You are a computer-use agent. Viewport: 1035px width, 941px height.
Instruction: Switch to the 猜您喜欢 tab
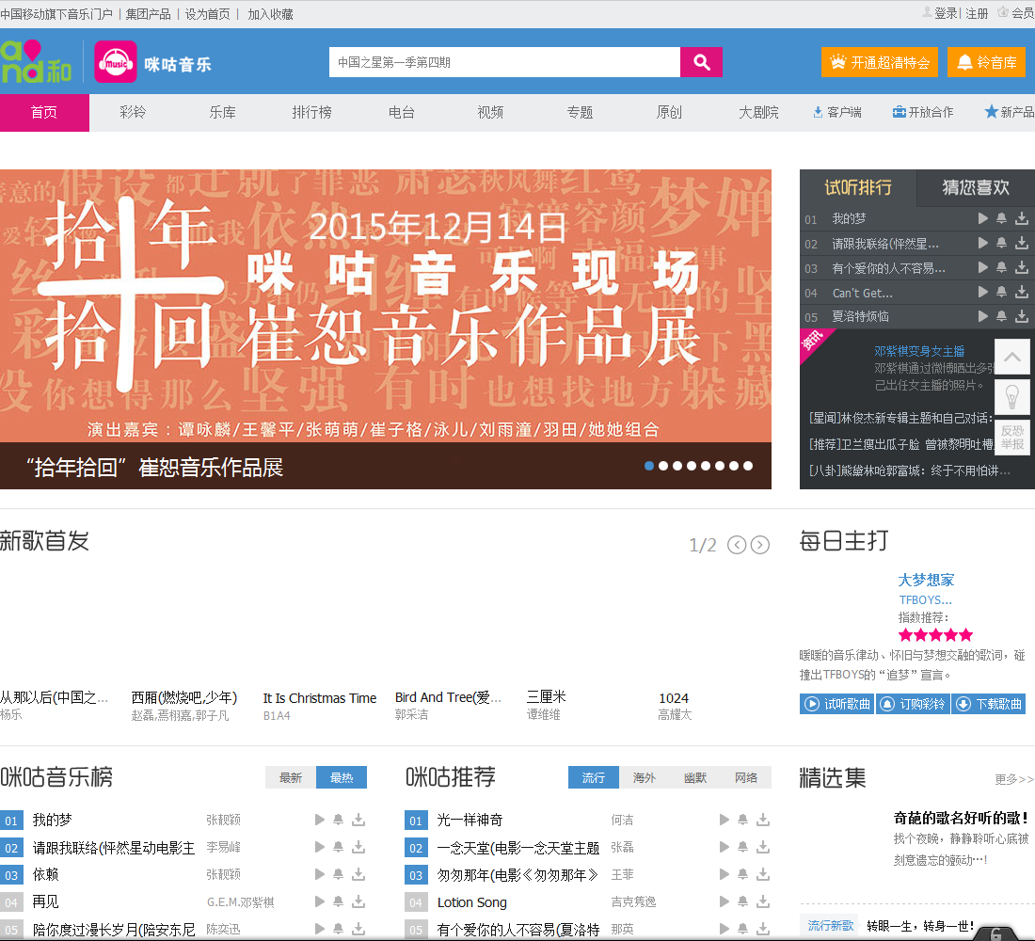click(x=976, y=187)
